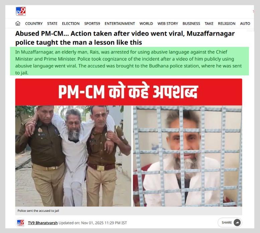Click the small TV9 author avatar icon
The image size is (260, 233).
(x=20, y=223)
